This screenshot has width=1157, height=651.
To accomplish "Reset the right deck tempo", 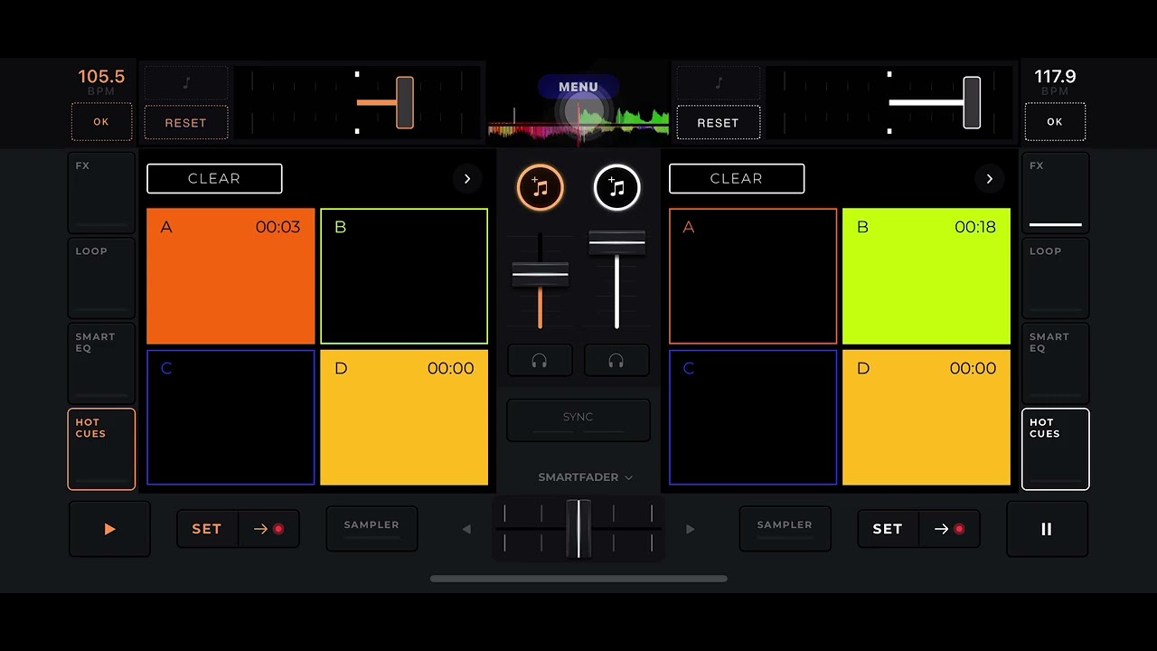I will point(719,122).
